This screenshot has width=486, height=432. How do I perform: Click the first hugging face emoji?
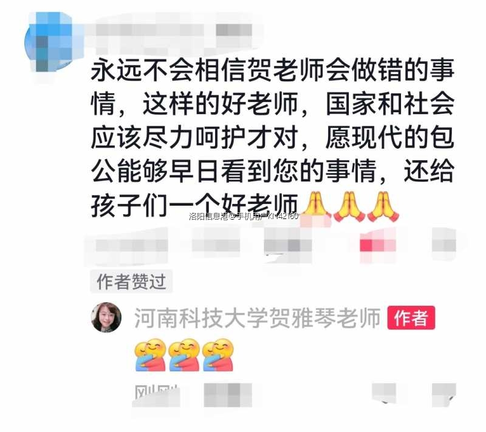point(150,355)
